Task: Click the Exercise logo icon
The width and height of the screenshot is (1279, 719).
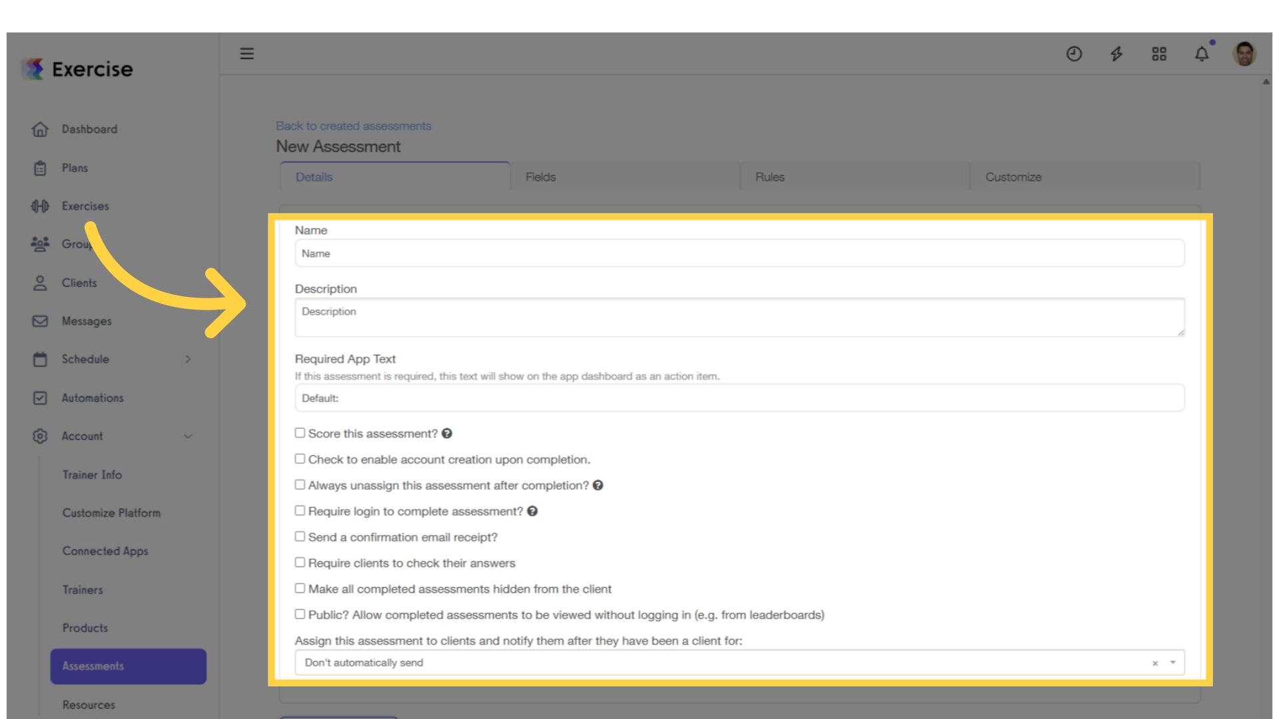Action: 33,69
